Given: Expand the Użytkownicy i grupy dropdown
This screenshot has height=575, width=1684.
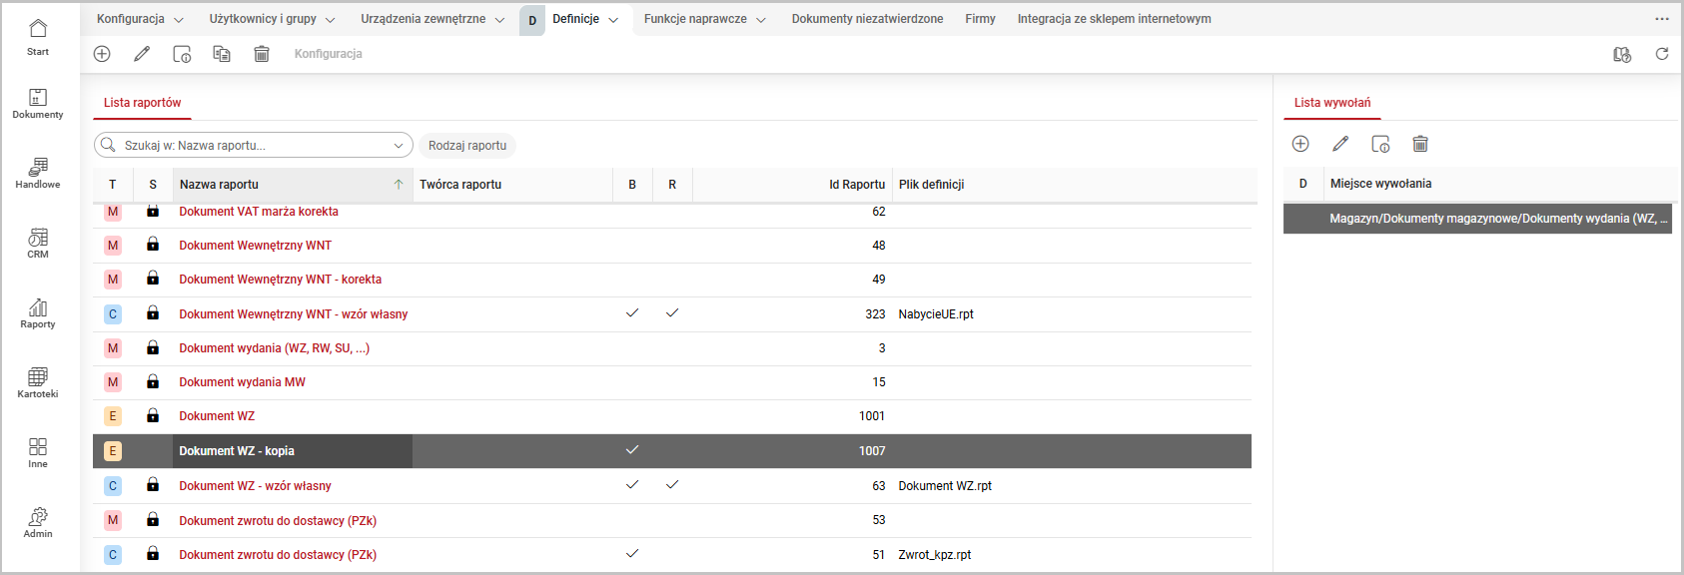Looking at the screenshot, I should point(331,20).
